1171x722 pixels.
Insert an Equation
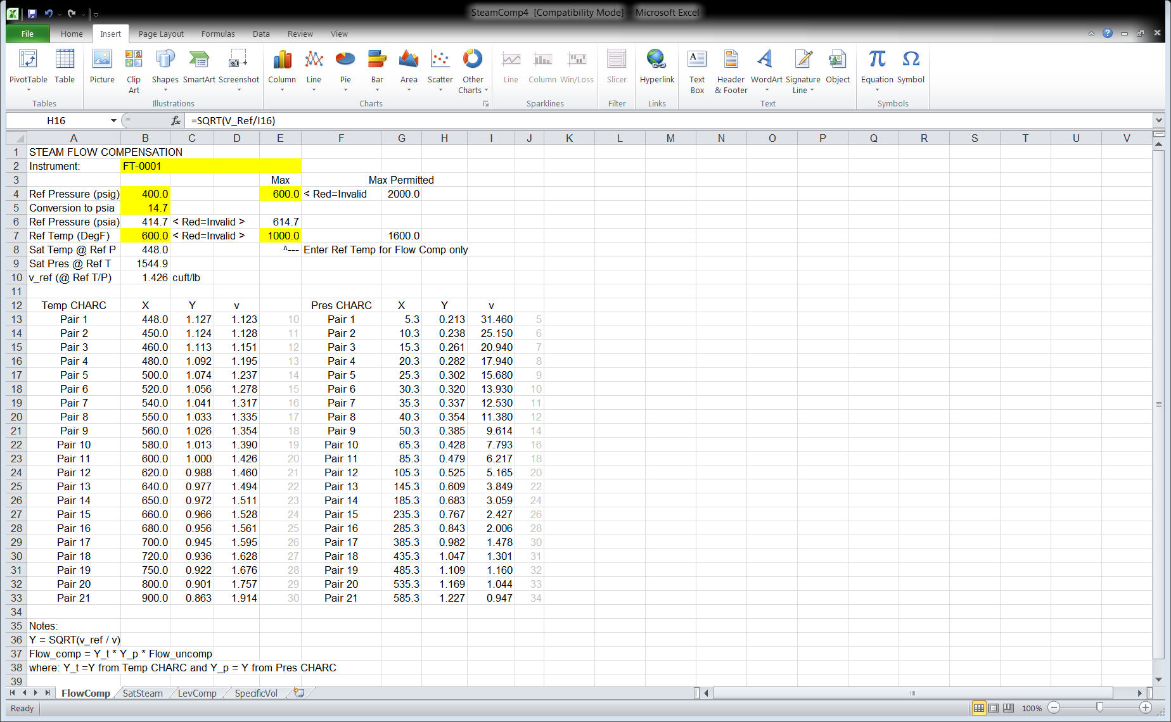pos(877,70)
